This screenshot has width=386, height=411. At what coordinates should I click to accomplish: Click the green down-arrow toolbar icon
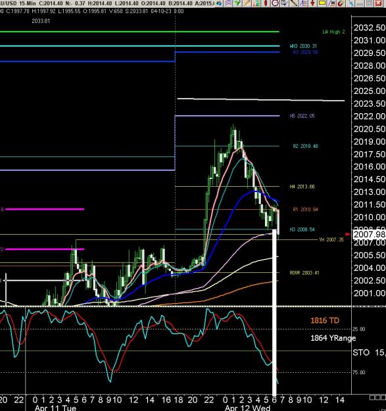point(237,3)
